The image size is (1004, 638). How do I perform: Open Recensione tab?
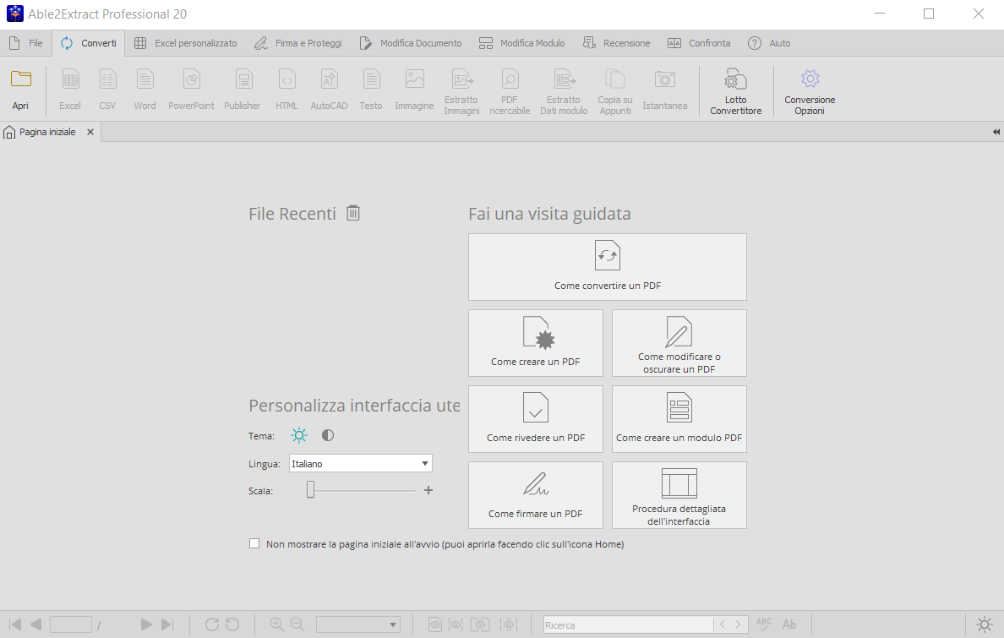pyautogui.click(x=617, y=43)
